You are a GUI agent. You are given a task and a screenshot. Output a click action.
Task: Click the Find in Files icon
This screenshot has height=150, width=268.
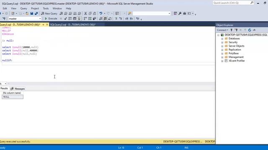(129, 13)
